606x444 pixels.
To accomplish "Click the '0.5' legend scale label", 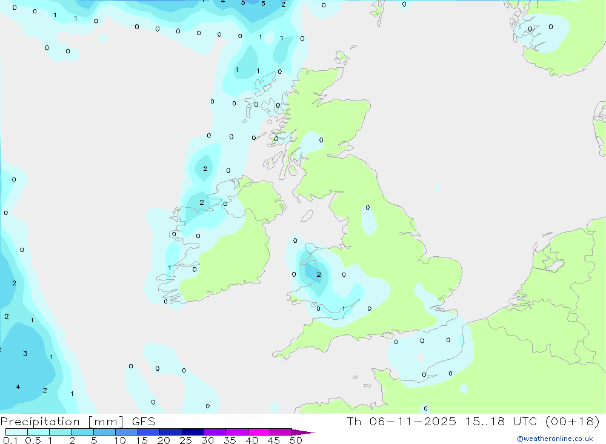I will [33, 440].
